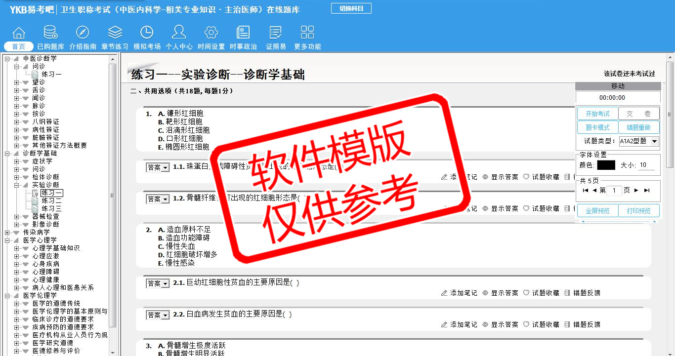The width and height of the screenshot is (675, 356).
Task: Show answer for question 1.1
Action: click(500, 177)
